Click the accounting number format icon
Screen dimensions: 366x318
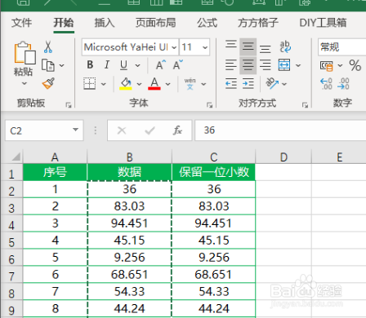(327, 65)
